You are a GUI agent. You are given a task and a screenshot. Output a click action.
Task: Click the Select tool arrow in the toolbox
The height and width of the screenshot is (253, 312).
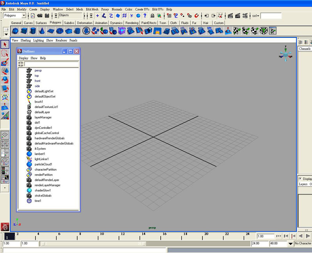tap(5, 44)
